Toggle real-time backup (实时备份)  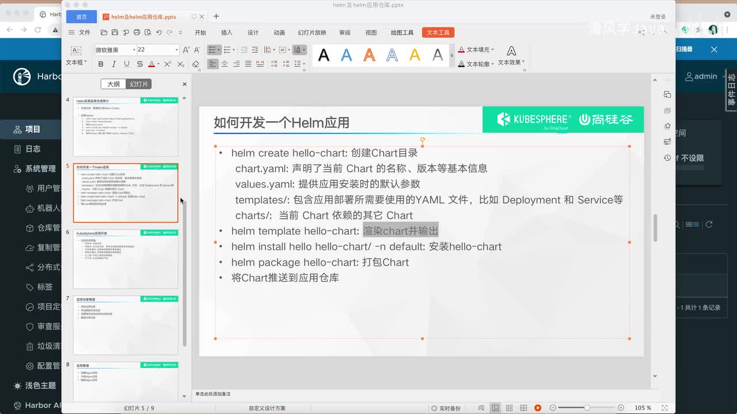coord(446,408)
